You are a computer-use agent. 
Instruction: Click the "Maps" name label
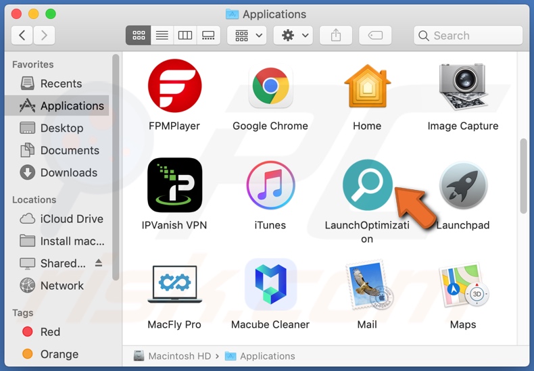(463, 325)
